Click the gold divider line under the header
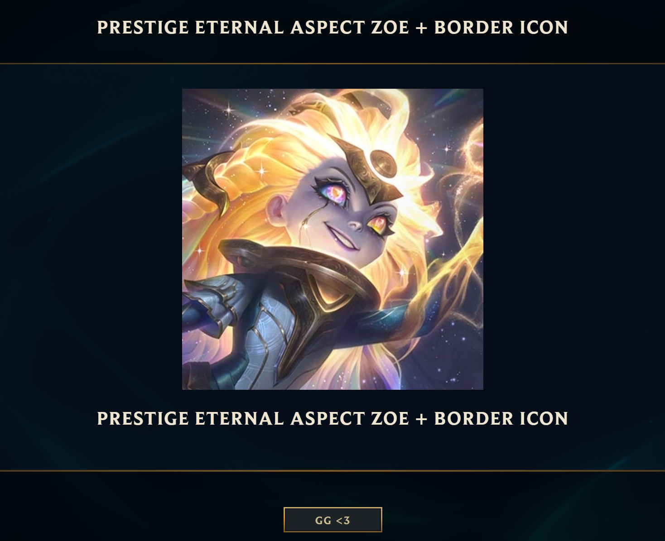665x541 pixels. point(332,64)
